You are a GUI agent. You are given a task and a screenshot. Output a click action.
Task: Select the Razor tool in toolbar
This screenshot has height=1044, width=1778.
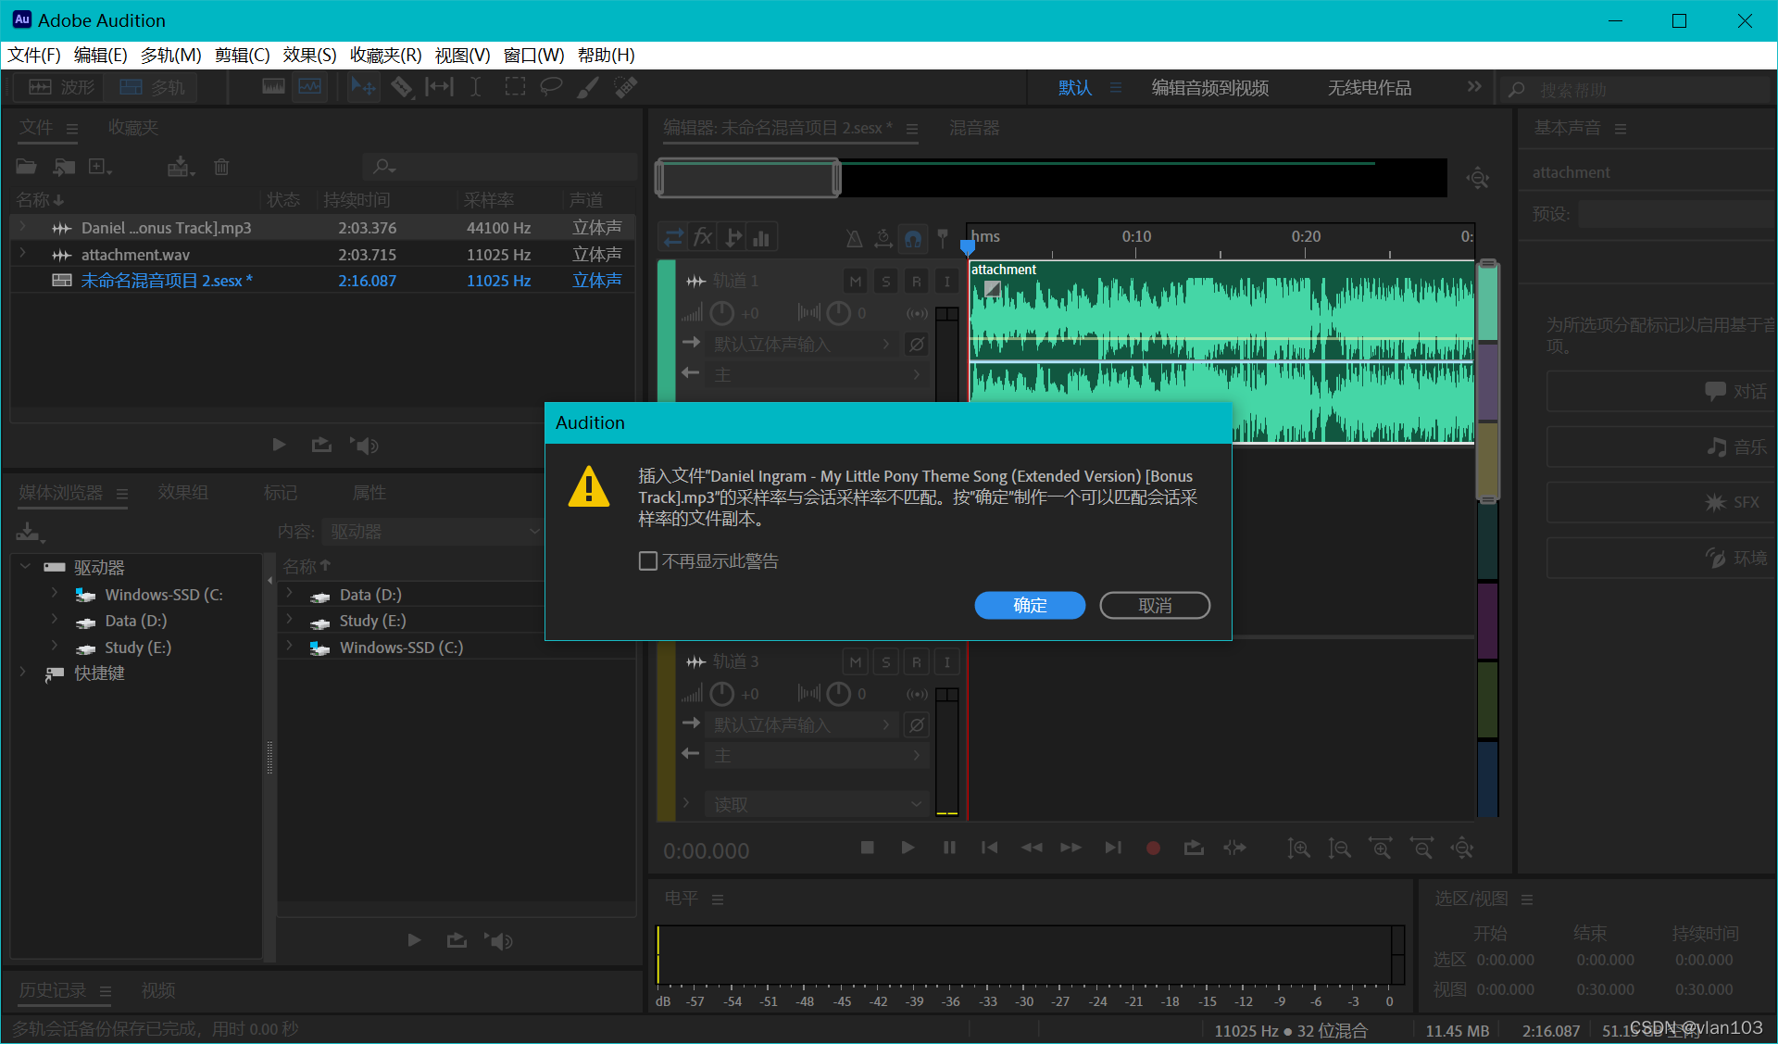(401, 87)
